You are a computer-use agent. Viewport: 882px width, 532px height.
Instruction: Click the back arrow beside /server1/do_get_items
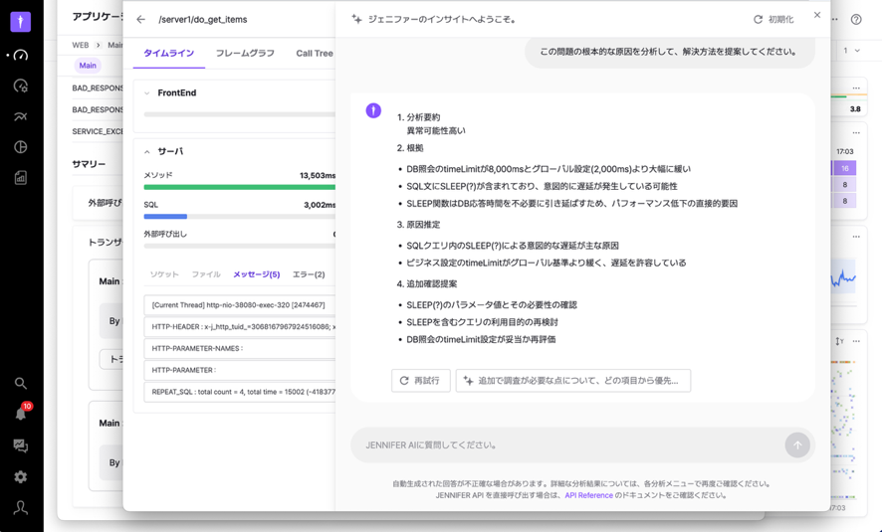coord(140,20)
